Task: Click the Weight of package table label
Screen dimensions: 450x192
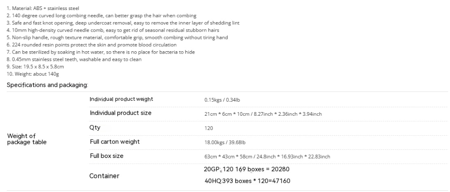Action: coord(27,139)
